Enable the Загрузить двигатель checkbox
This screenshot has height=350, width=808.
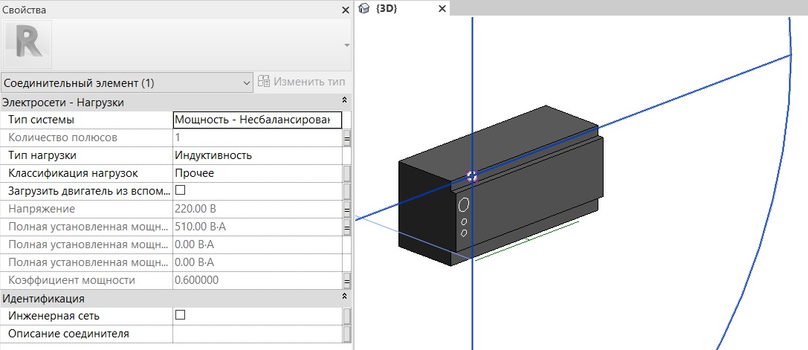(180, 191)
